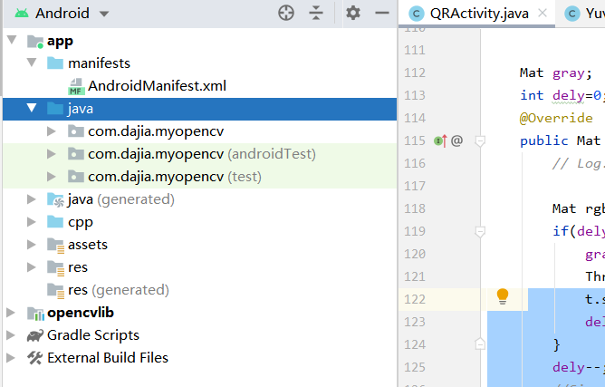Click the assets folder icon
The width and height of the screenshot is (605, 387).
[x=55, y=246]
